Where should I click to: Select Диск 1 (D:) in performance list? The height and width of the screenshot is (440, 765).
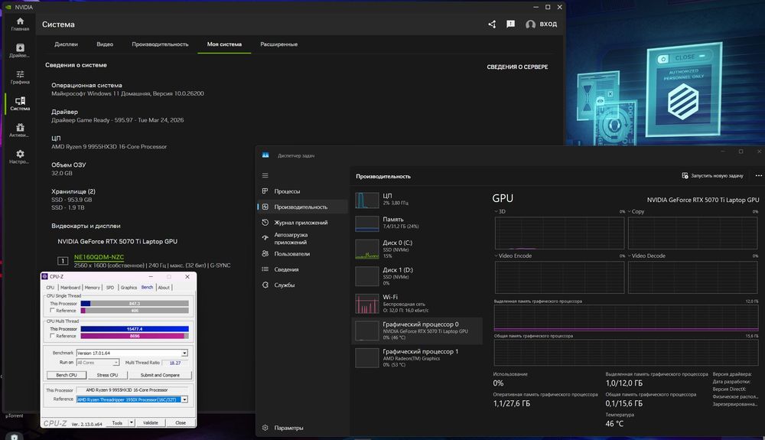click(417, 276)
